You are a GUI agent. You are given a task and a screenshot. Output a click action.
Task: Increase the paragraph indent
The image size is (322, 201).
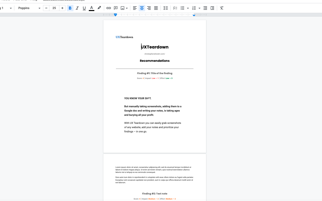[x=212, y=8]
